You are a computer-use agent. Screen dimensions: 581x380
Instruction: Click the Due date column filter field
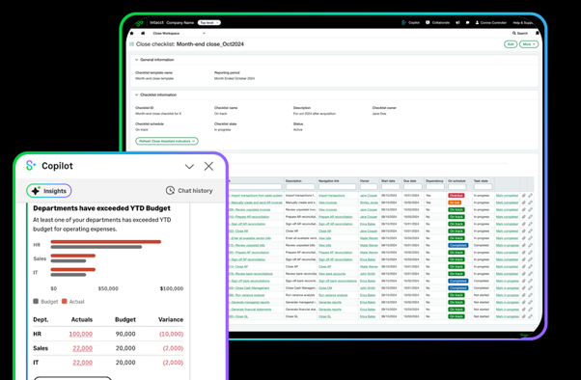point(412,187)
